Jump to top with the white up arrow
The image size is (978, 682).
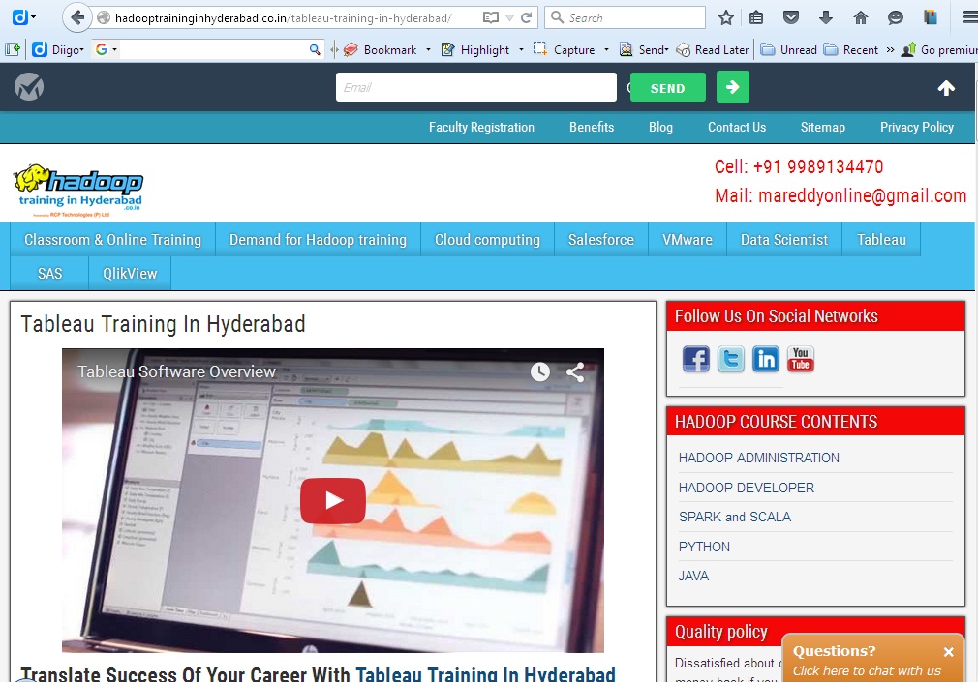[x=946, y=88]
